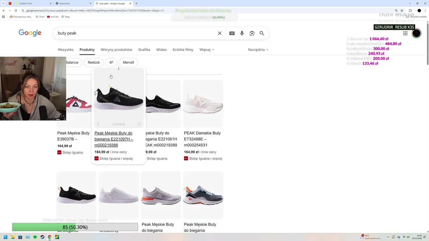Open the on-screen keyboard input tool

[x=232, y=33]
